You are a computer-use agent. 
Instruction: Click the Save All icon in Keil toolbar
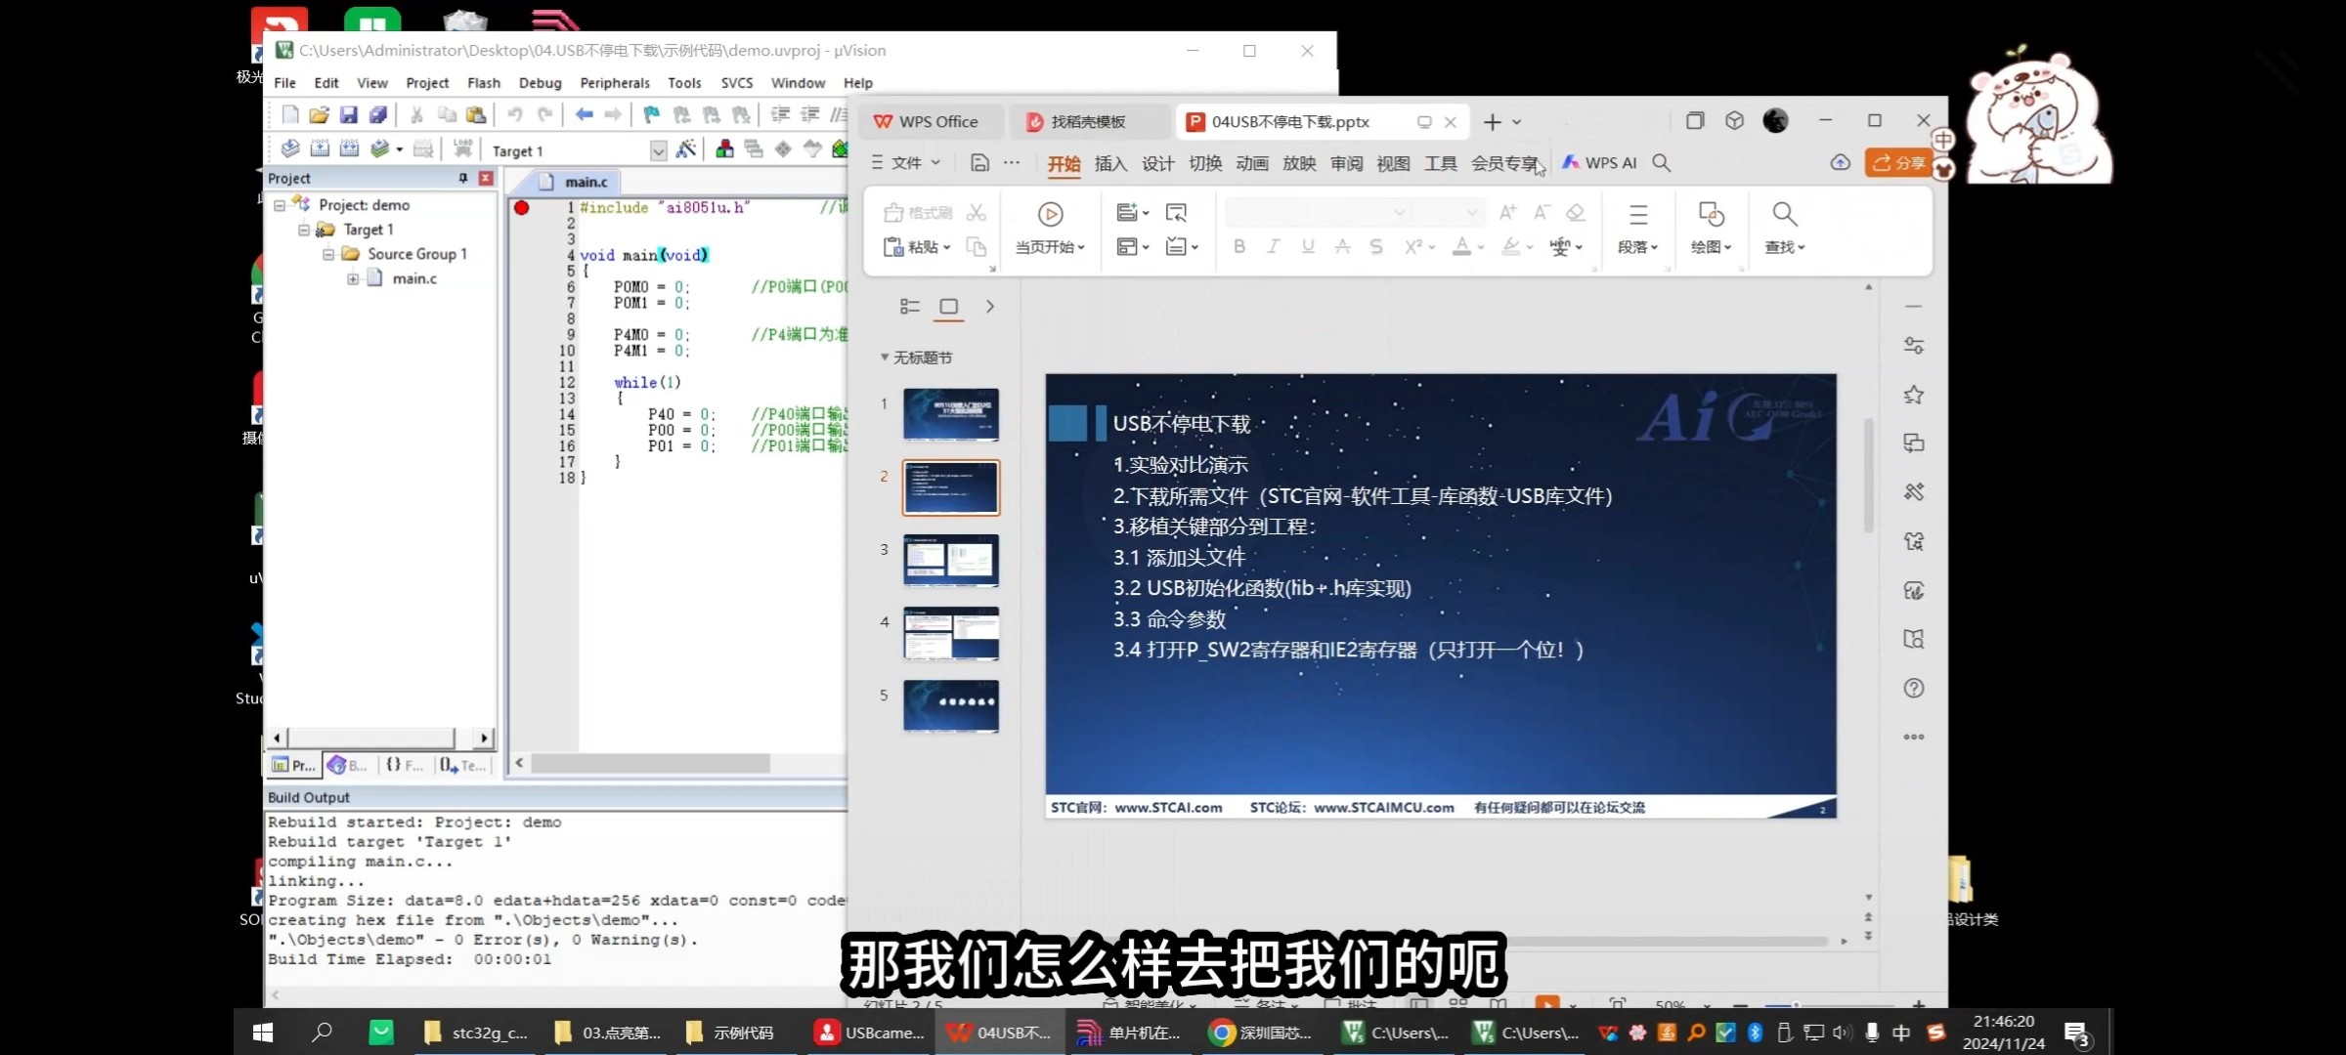pos(376,114)
